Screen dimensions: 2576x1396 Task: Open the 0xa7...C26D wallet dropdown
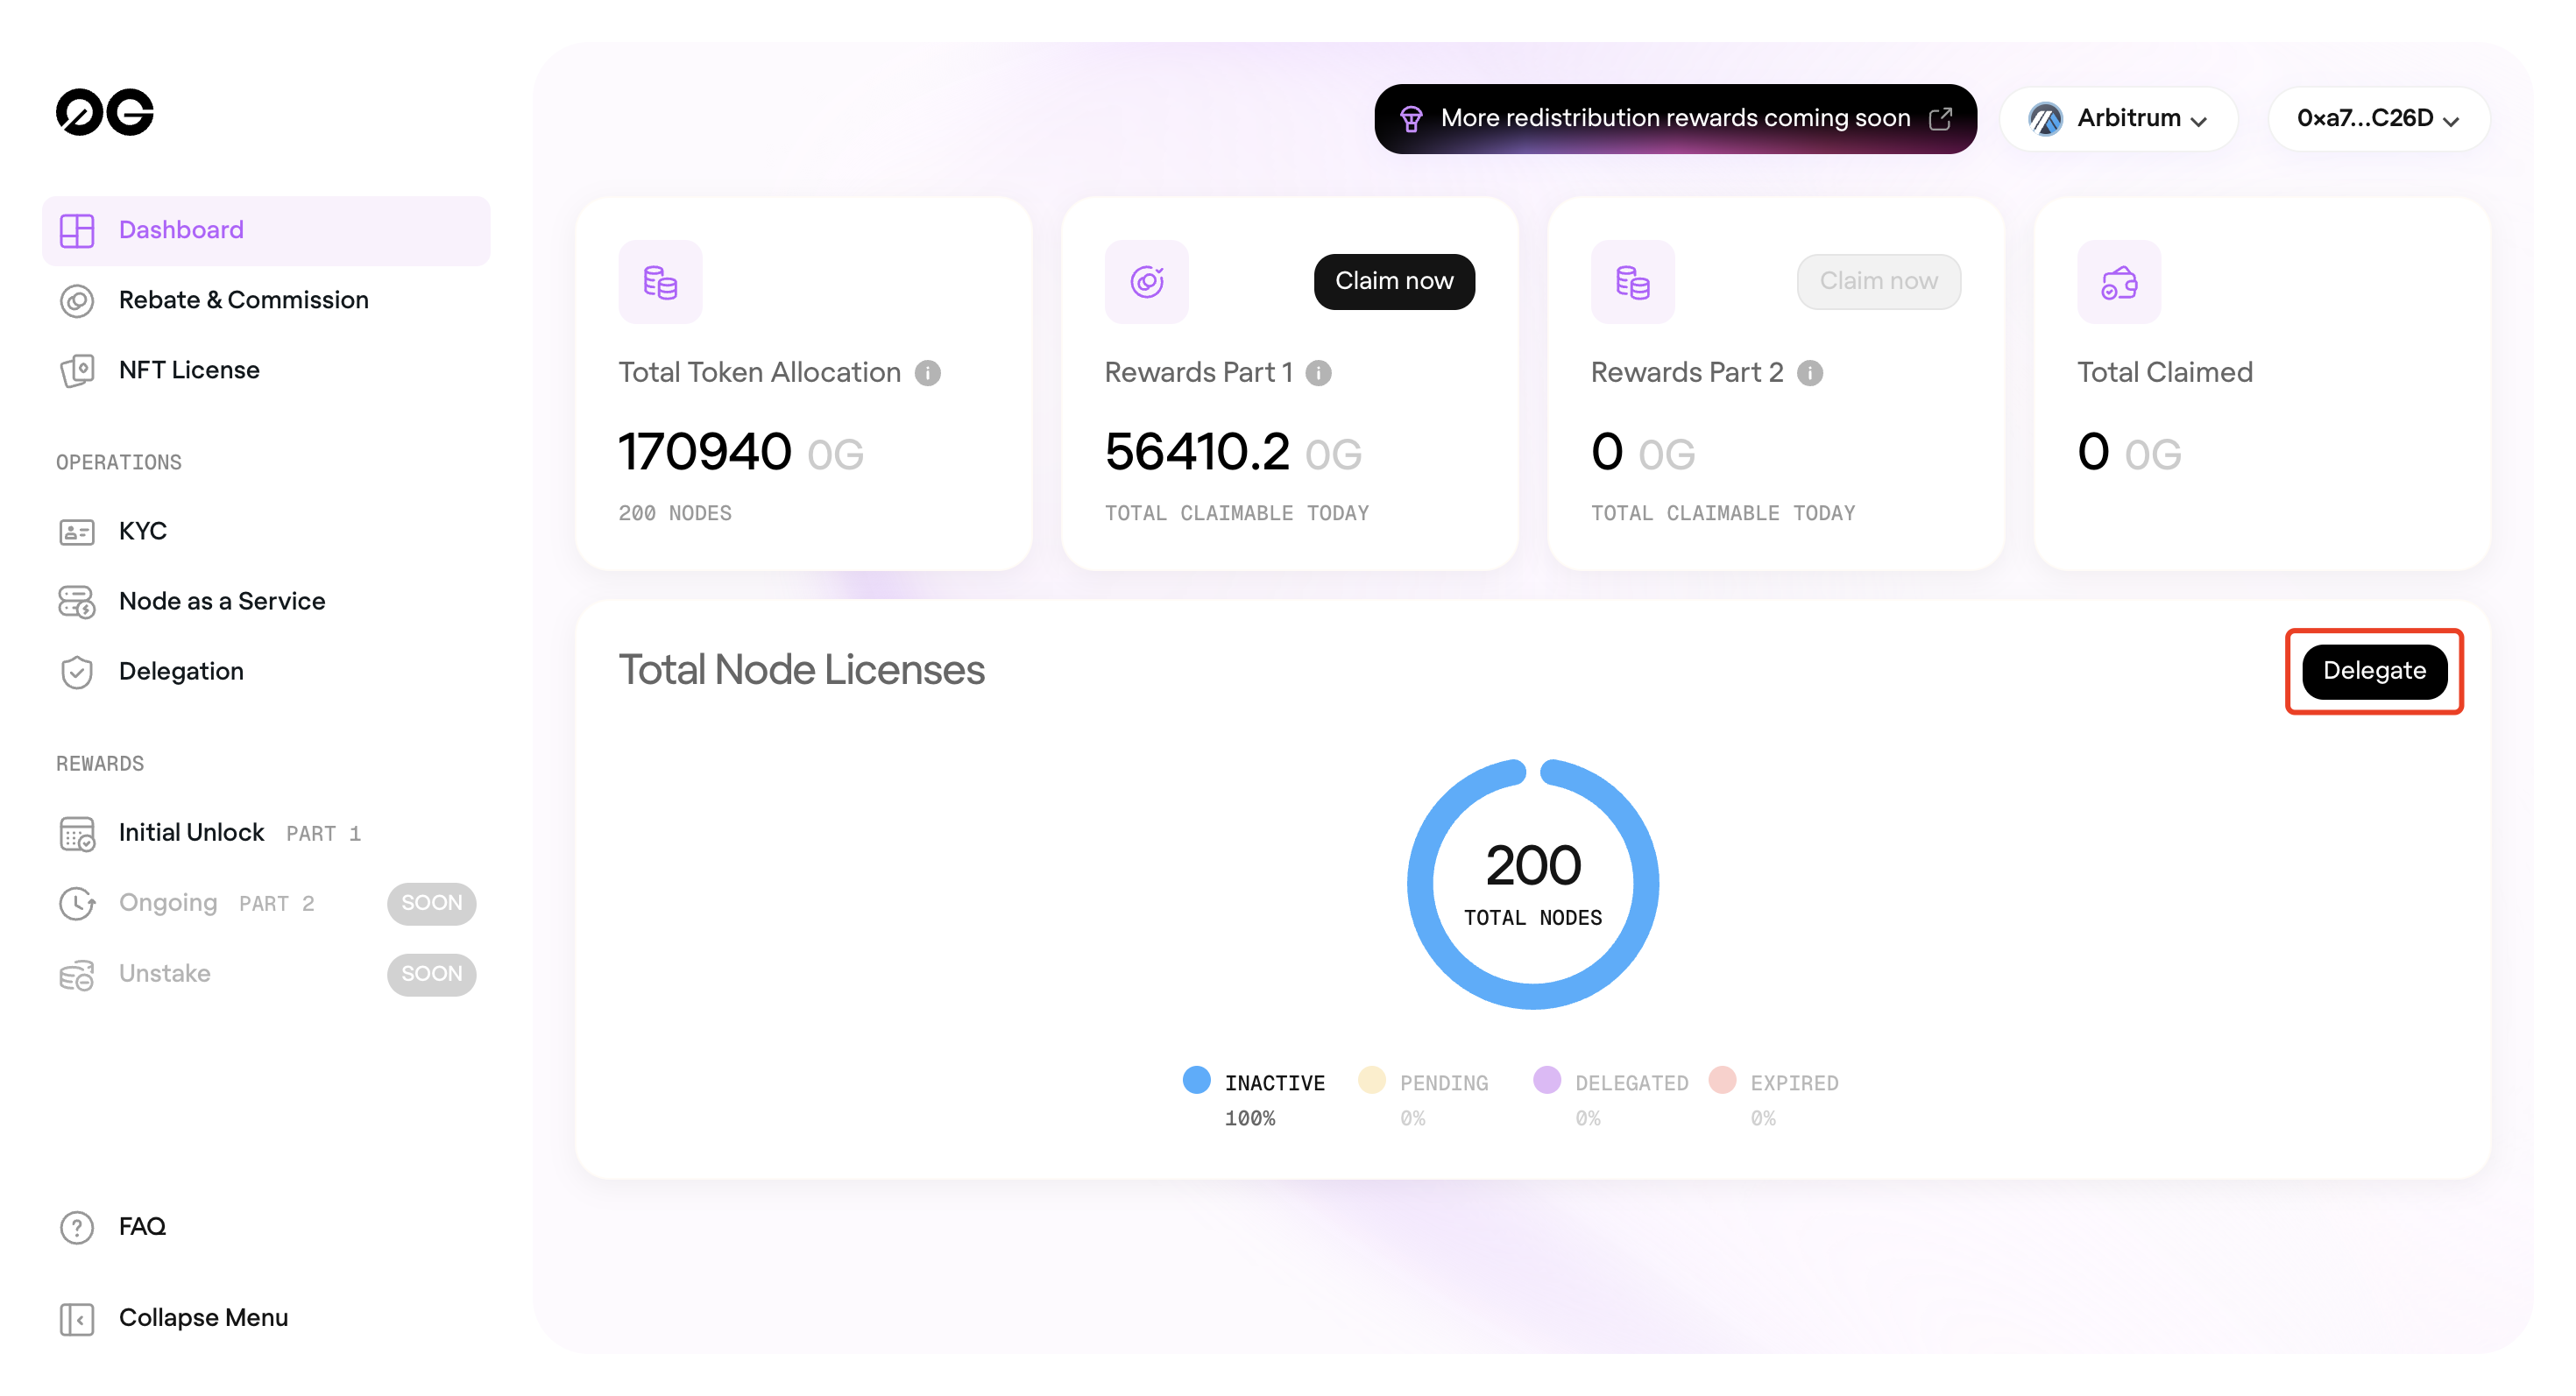point(2377,119)
